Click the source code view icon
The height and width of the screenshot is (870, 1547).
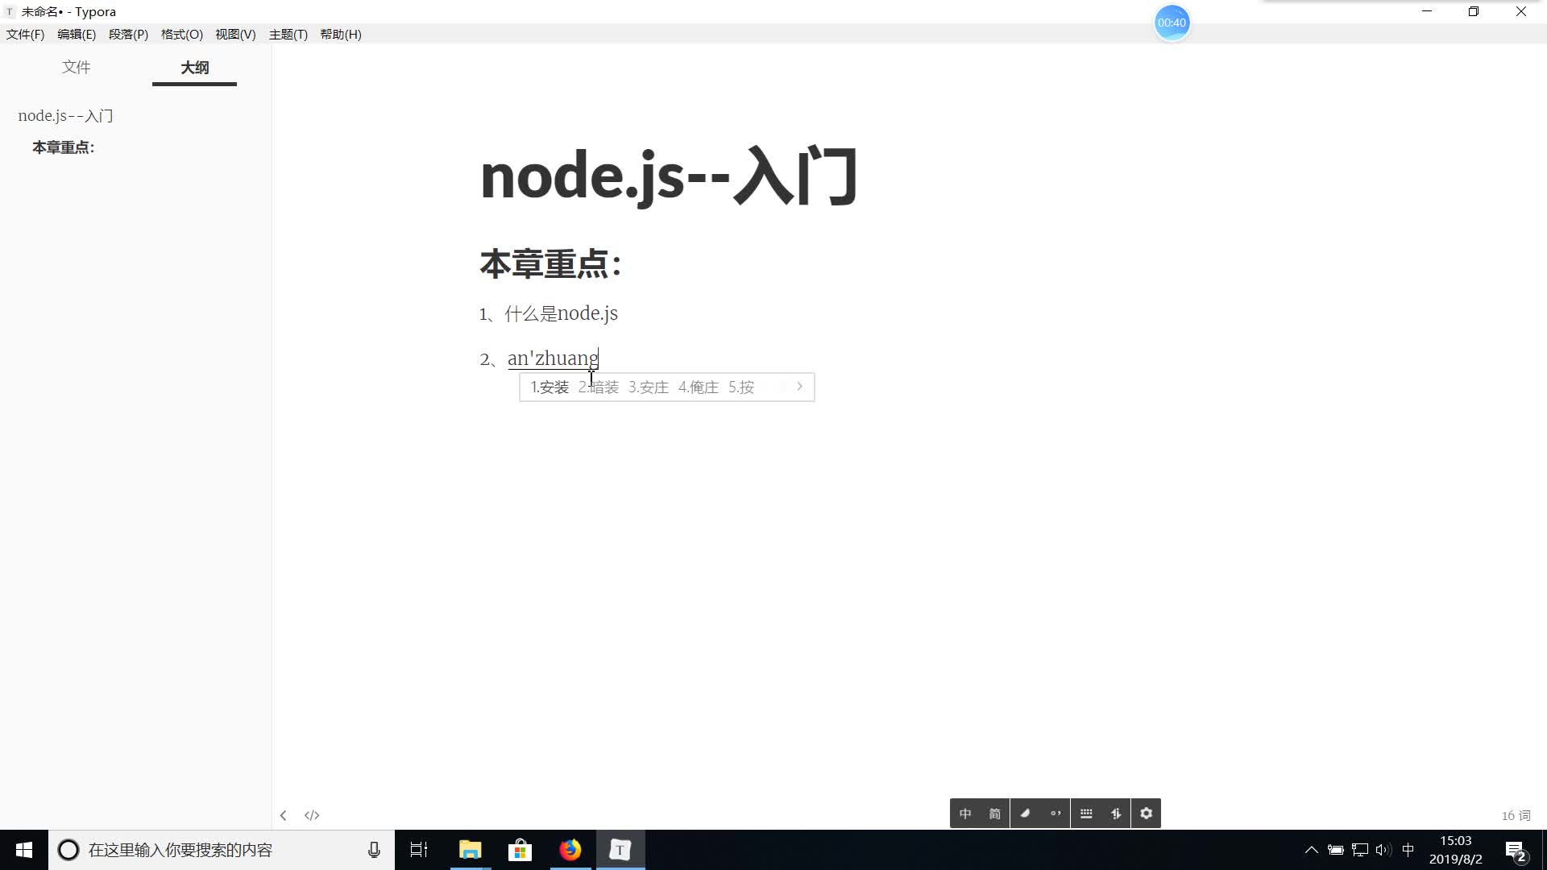311,814
